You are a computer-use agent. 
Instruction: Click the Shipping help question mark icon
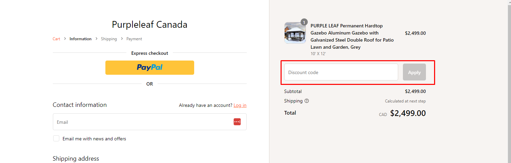pos(307,101)
